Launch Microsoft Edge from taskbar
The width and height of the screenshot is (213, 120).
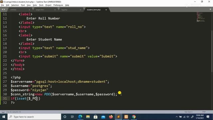pyautogui.click(x=80, y=117)
